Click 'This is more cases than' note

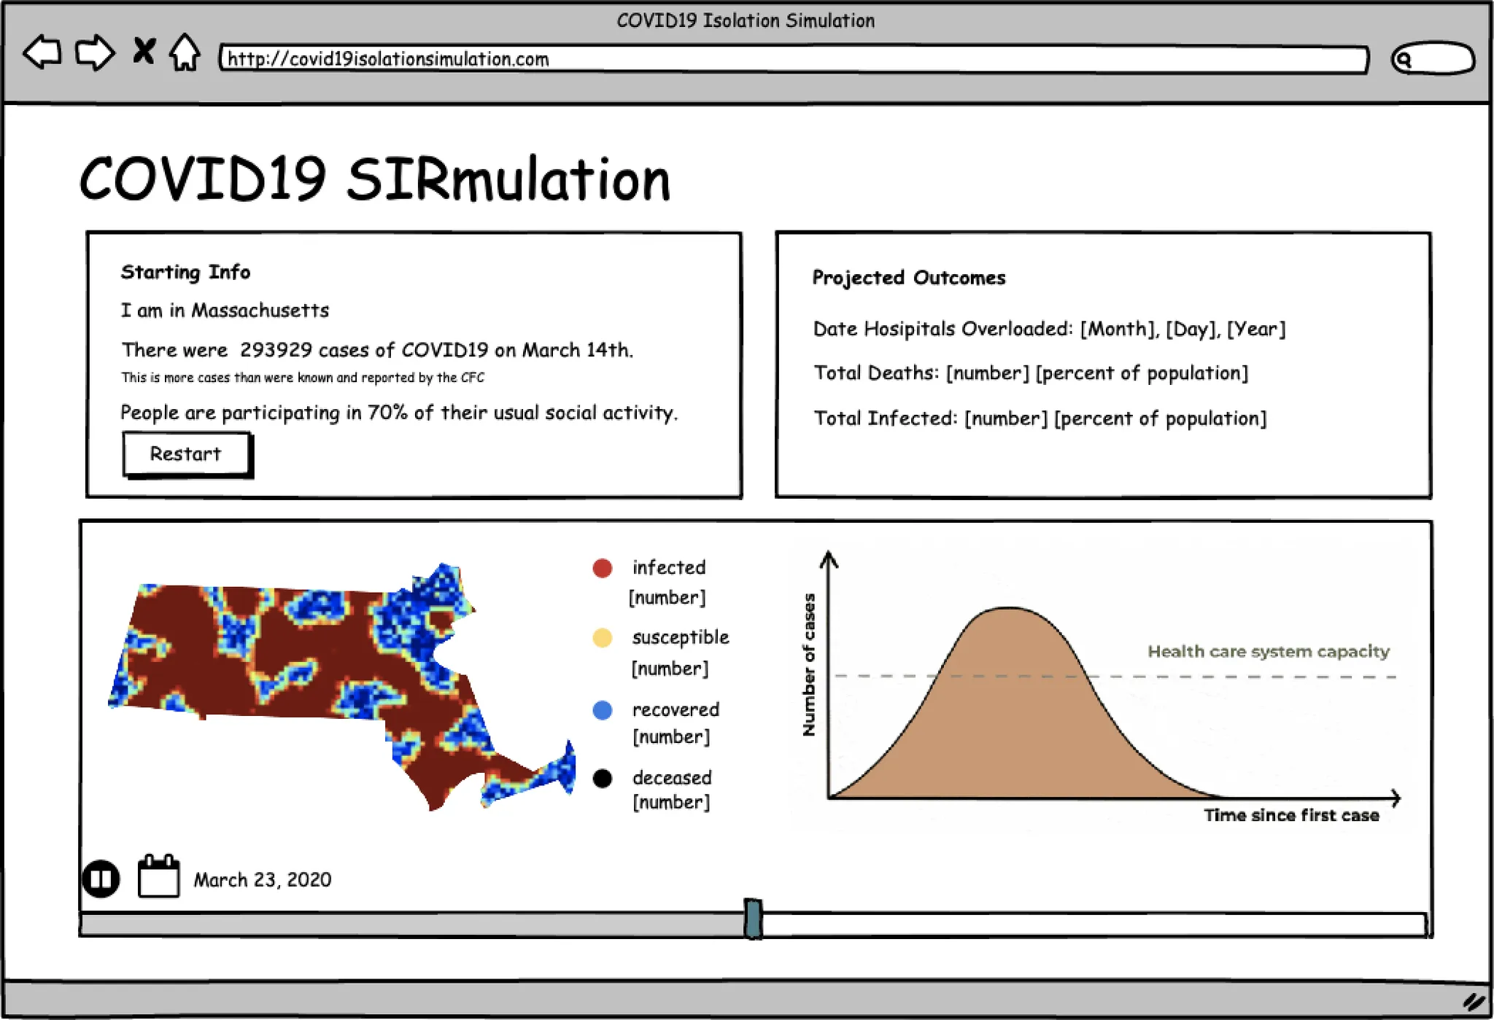click(x=303, y=377)
